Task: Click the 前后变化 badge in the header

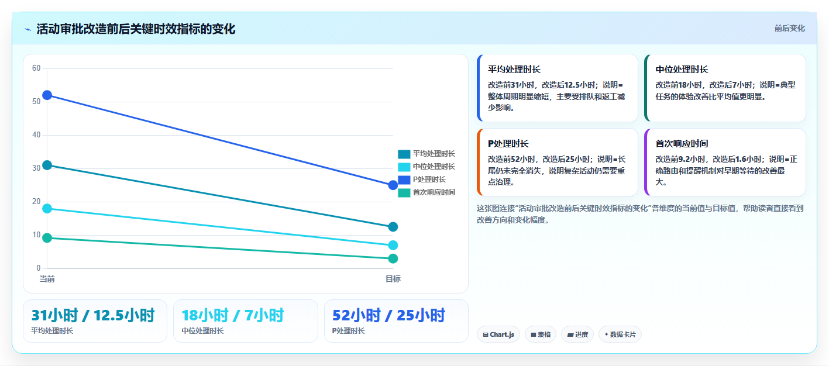Action: pyautogui.click(x=789, y=28)
